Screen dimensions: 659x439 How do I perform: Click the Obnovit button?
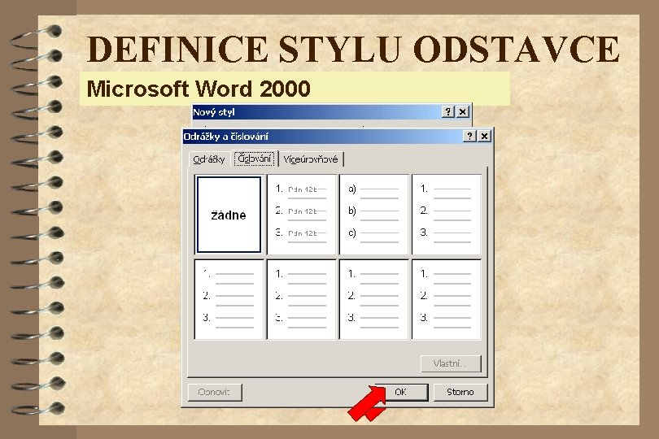(x=215, y=392)
